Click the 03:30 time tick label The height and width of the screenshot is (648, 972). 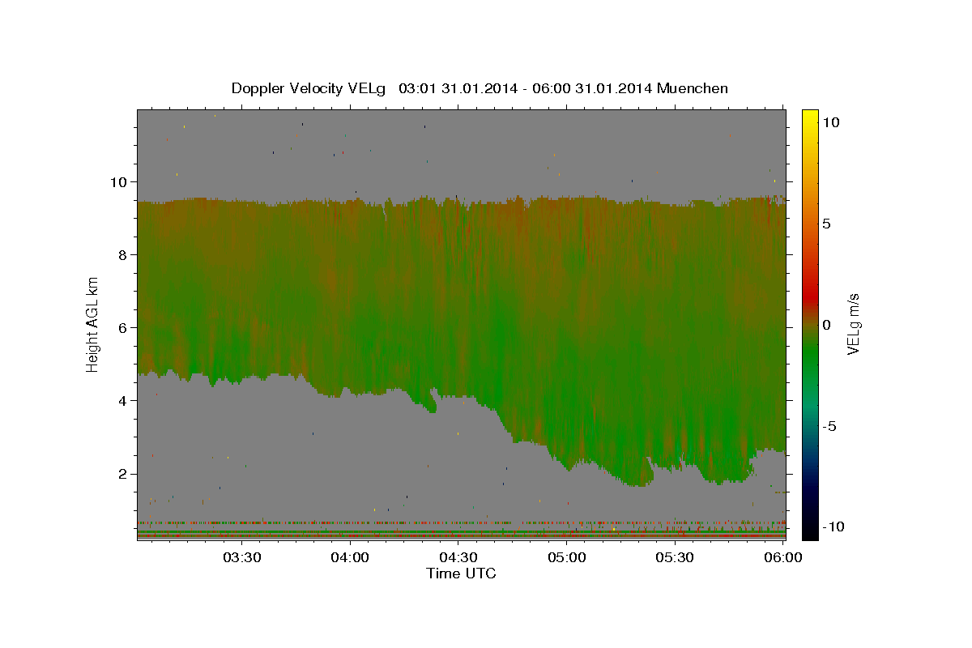[x=242, y=557]
